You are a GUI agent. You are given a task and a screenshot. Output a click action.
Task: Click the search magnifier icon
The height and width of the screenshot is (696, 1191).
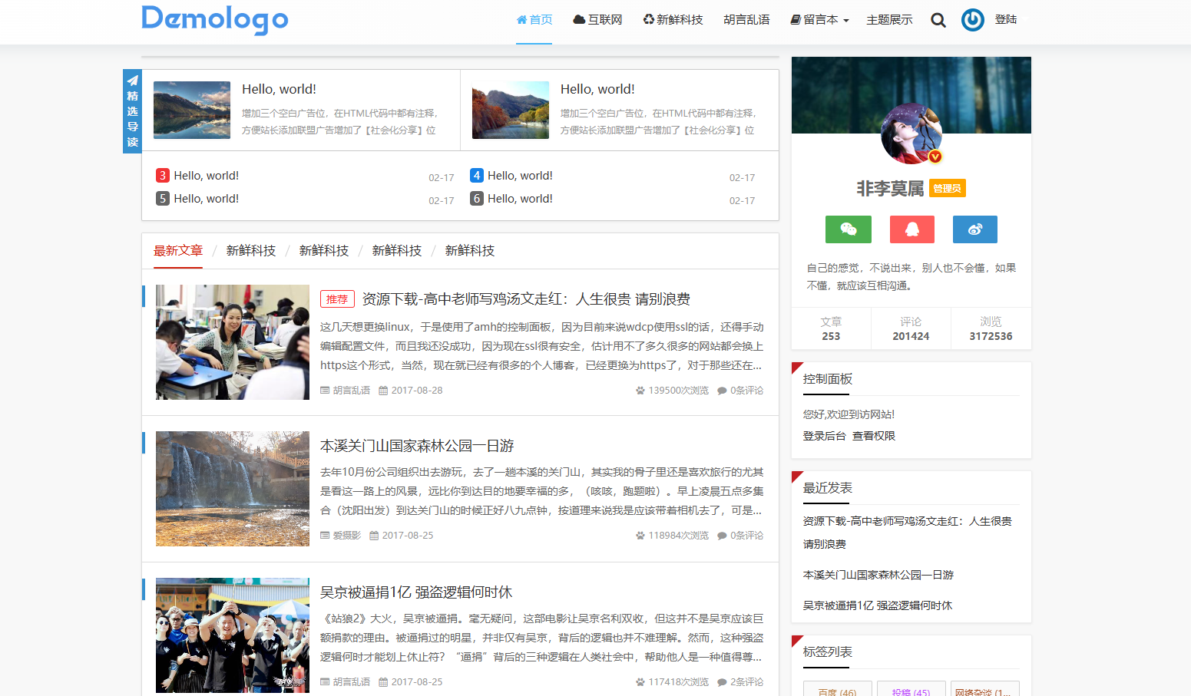pos(938,20)
